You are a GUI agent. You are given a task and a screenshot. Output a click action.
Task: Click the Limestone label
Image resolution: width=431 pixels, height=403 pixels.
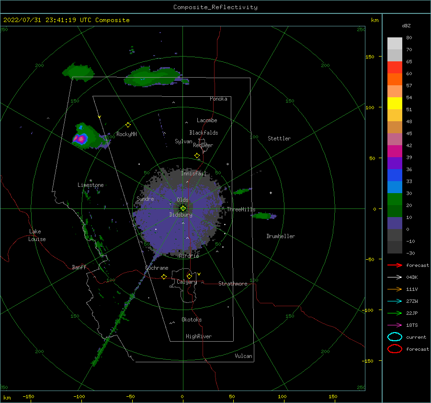[x=91, y=185]
